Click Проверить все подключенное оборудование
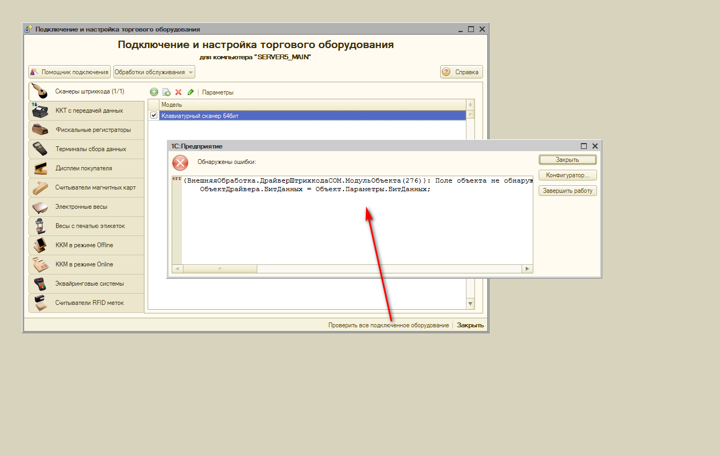Viewport: 720px width, 456px height. tap(388, 325)
